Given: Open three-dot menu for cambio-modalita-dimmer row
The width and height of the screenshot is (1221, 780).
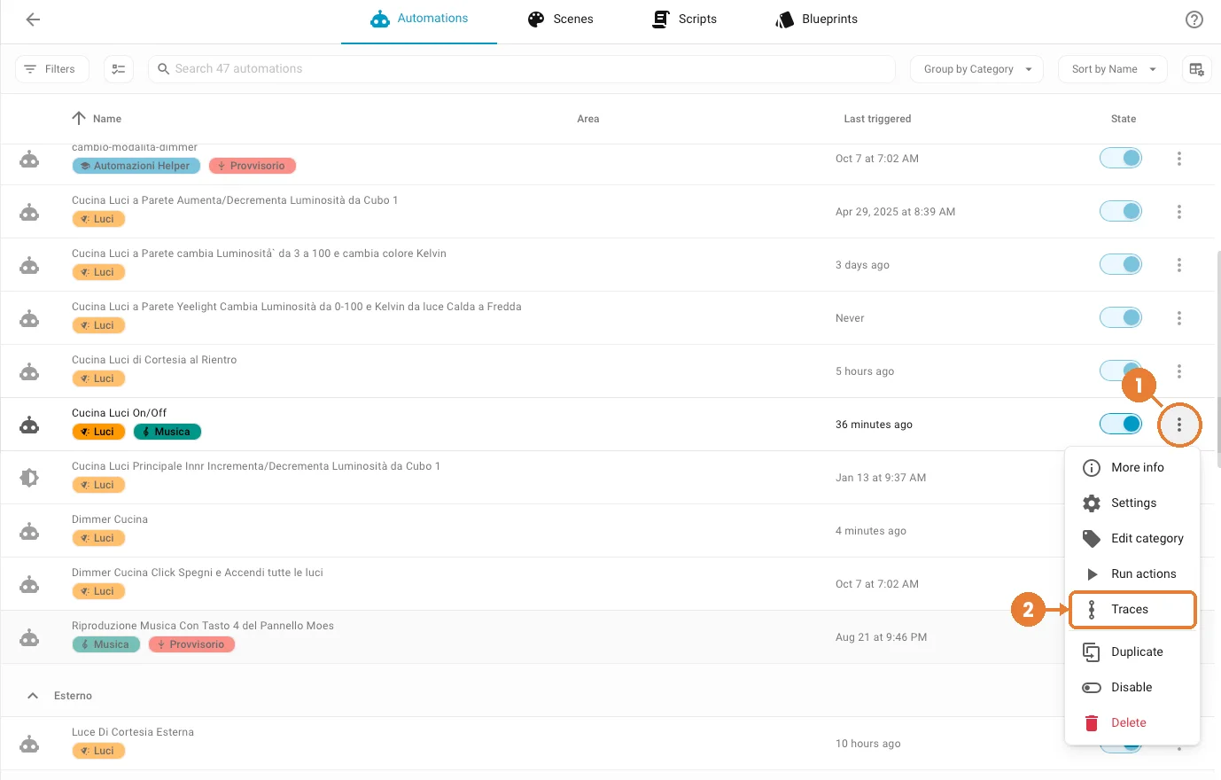Looking at the screenshot, I should tap(1179, 159).
